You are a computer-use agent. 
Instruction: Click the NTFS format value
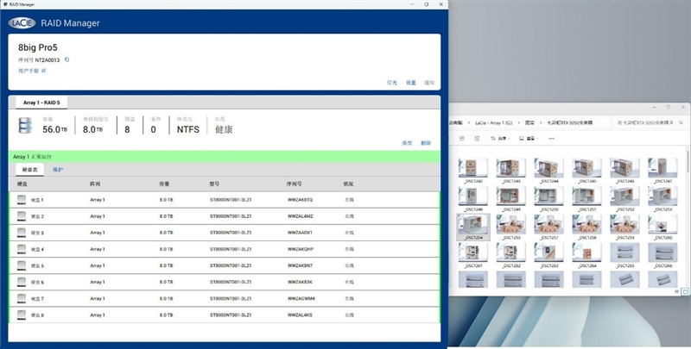point(188,129)
